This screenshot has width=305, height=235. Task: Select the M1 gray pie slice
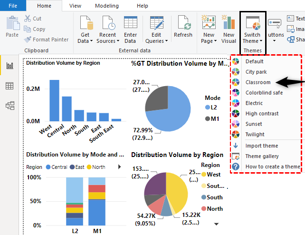pos(158,99)
